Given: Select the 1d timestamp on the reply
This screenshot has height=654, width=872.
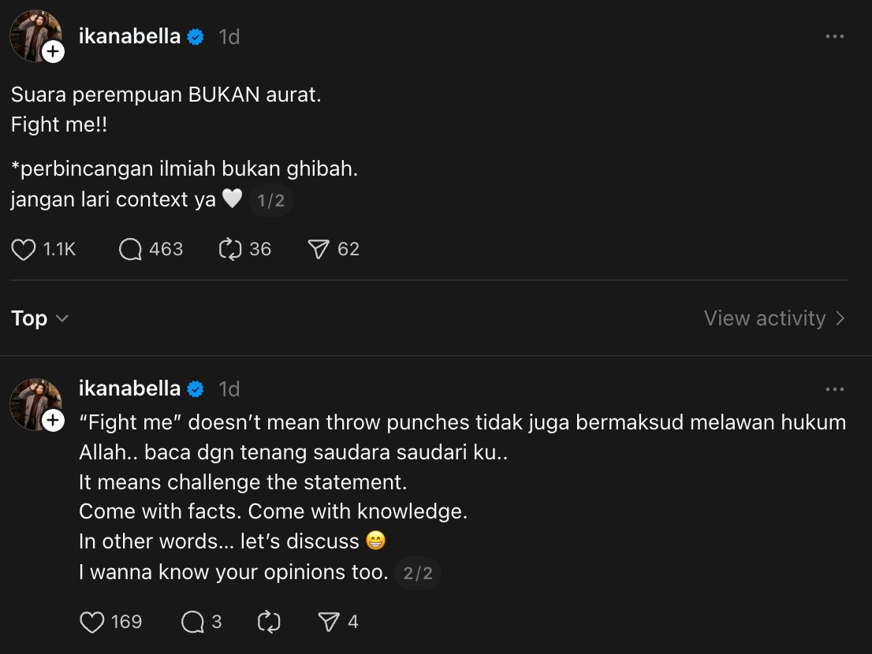Looking at the screenshot, I should tap(230, 388).
